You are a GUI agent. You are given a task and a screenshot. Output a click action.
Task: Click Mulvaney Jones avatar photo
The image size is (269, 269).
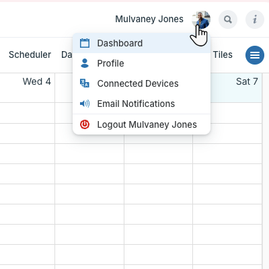tap(201, 20)
